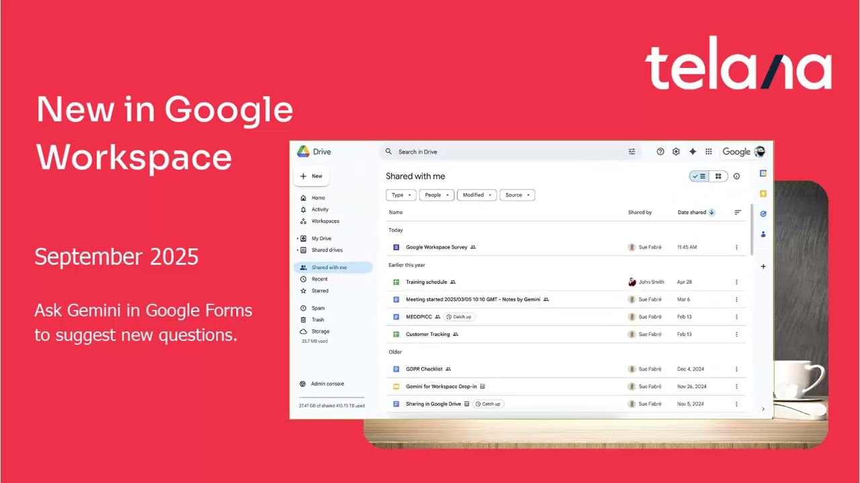
Task: Open the Source filter dropdown
Action: (517, 195)
